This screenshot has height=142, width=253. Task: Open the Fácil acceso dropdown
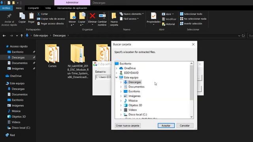[129, 19]
